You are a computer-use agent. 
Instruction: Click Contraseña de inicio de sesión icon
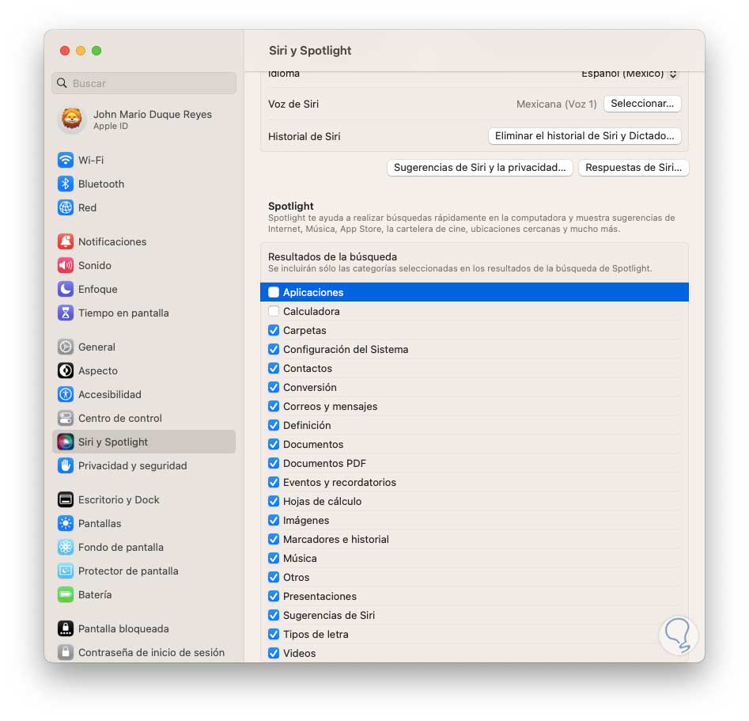[66, 652]
